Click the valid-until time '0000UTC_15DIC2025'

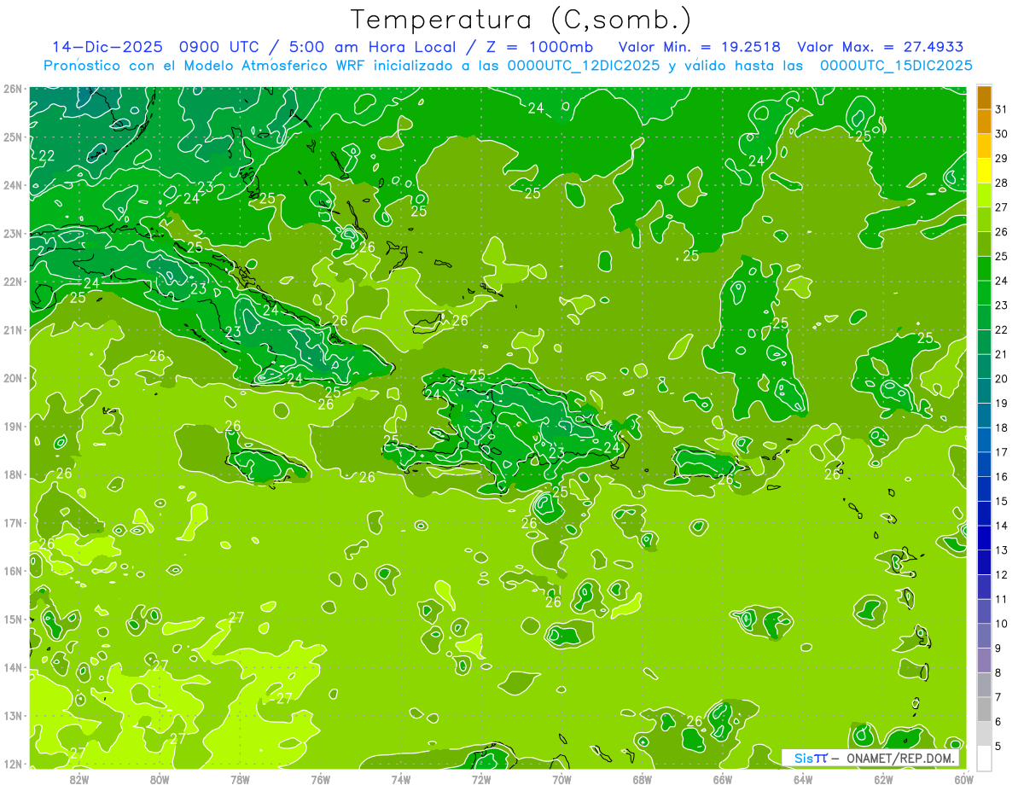point(896,66)
